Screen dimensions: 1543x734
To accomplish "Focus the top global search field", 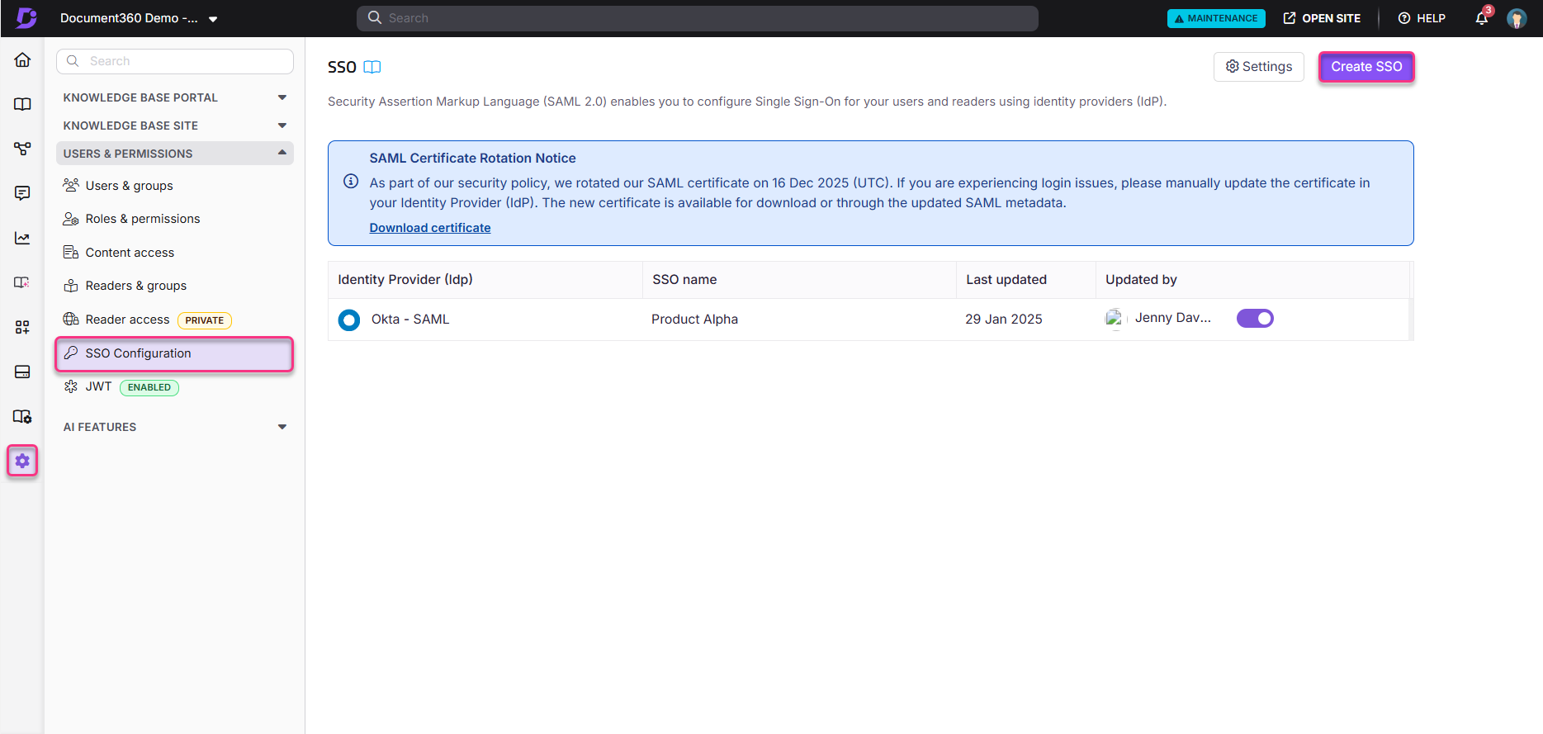I will [x=698, y=18].
